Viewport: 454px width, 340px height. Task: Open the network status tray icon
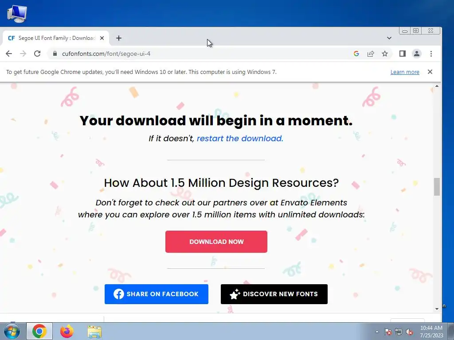pos(399,332)
